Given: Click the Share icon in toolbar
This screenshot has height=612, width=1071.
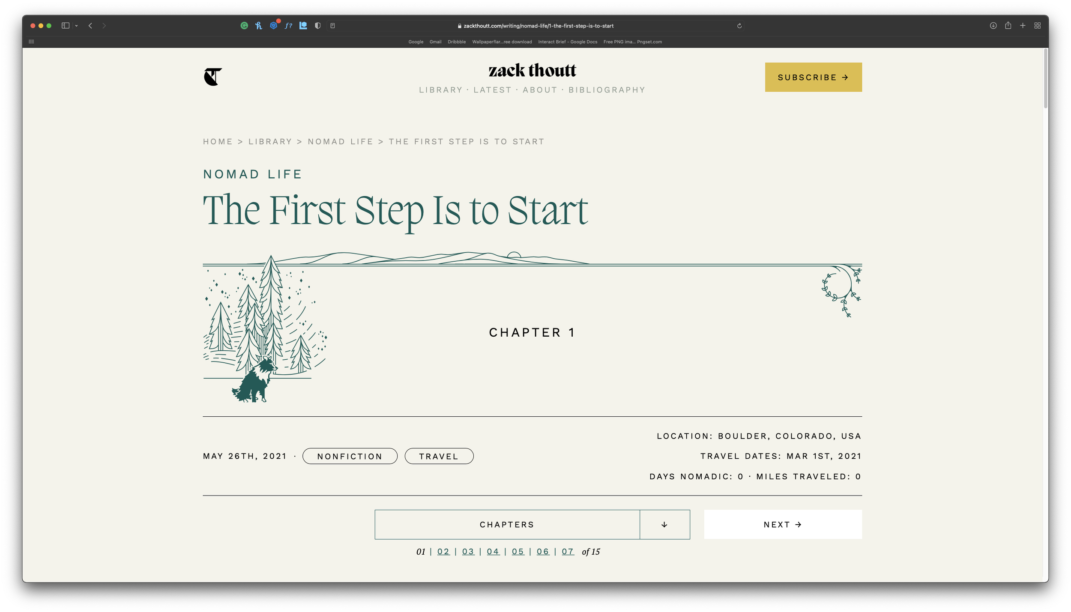Looking at the screenshot, I should [1008, 26].
